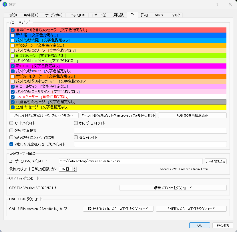
Task: Reset highlights to WSJT-X defaults
Action: (x=44, y=115)
